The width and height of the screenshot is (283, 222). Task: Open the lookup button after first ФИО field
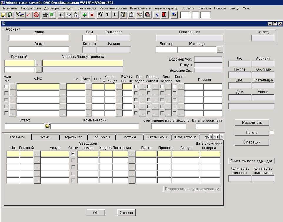point(63,86)
